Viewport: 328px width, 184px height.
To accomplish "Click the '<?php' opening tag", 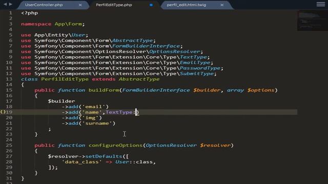I will pyautogui.click(x=30, y=13).
